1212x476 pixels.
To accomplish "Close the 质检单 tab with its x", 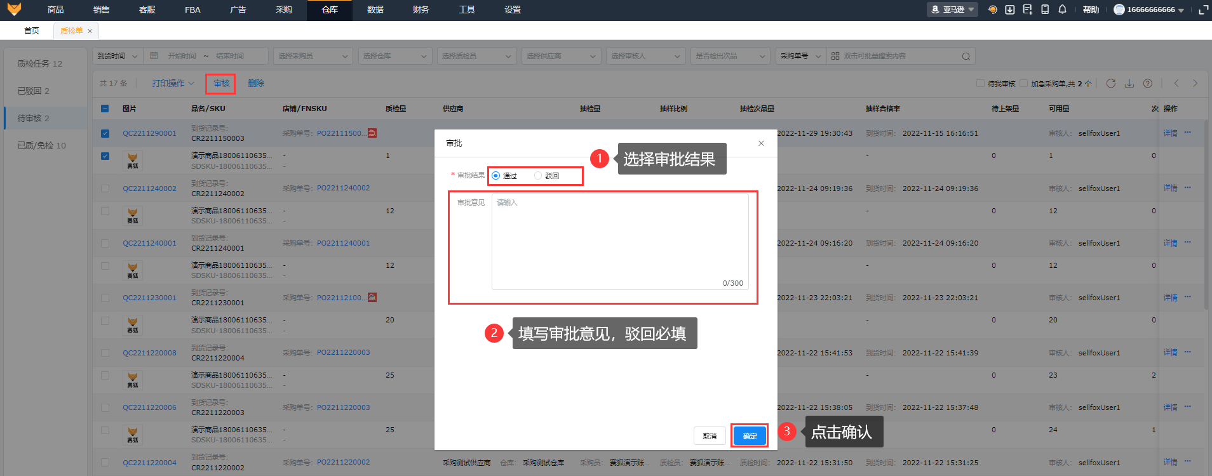I will coord(90,31).
